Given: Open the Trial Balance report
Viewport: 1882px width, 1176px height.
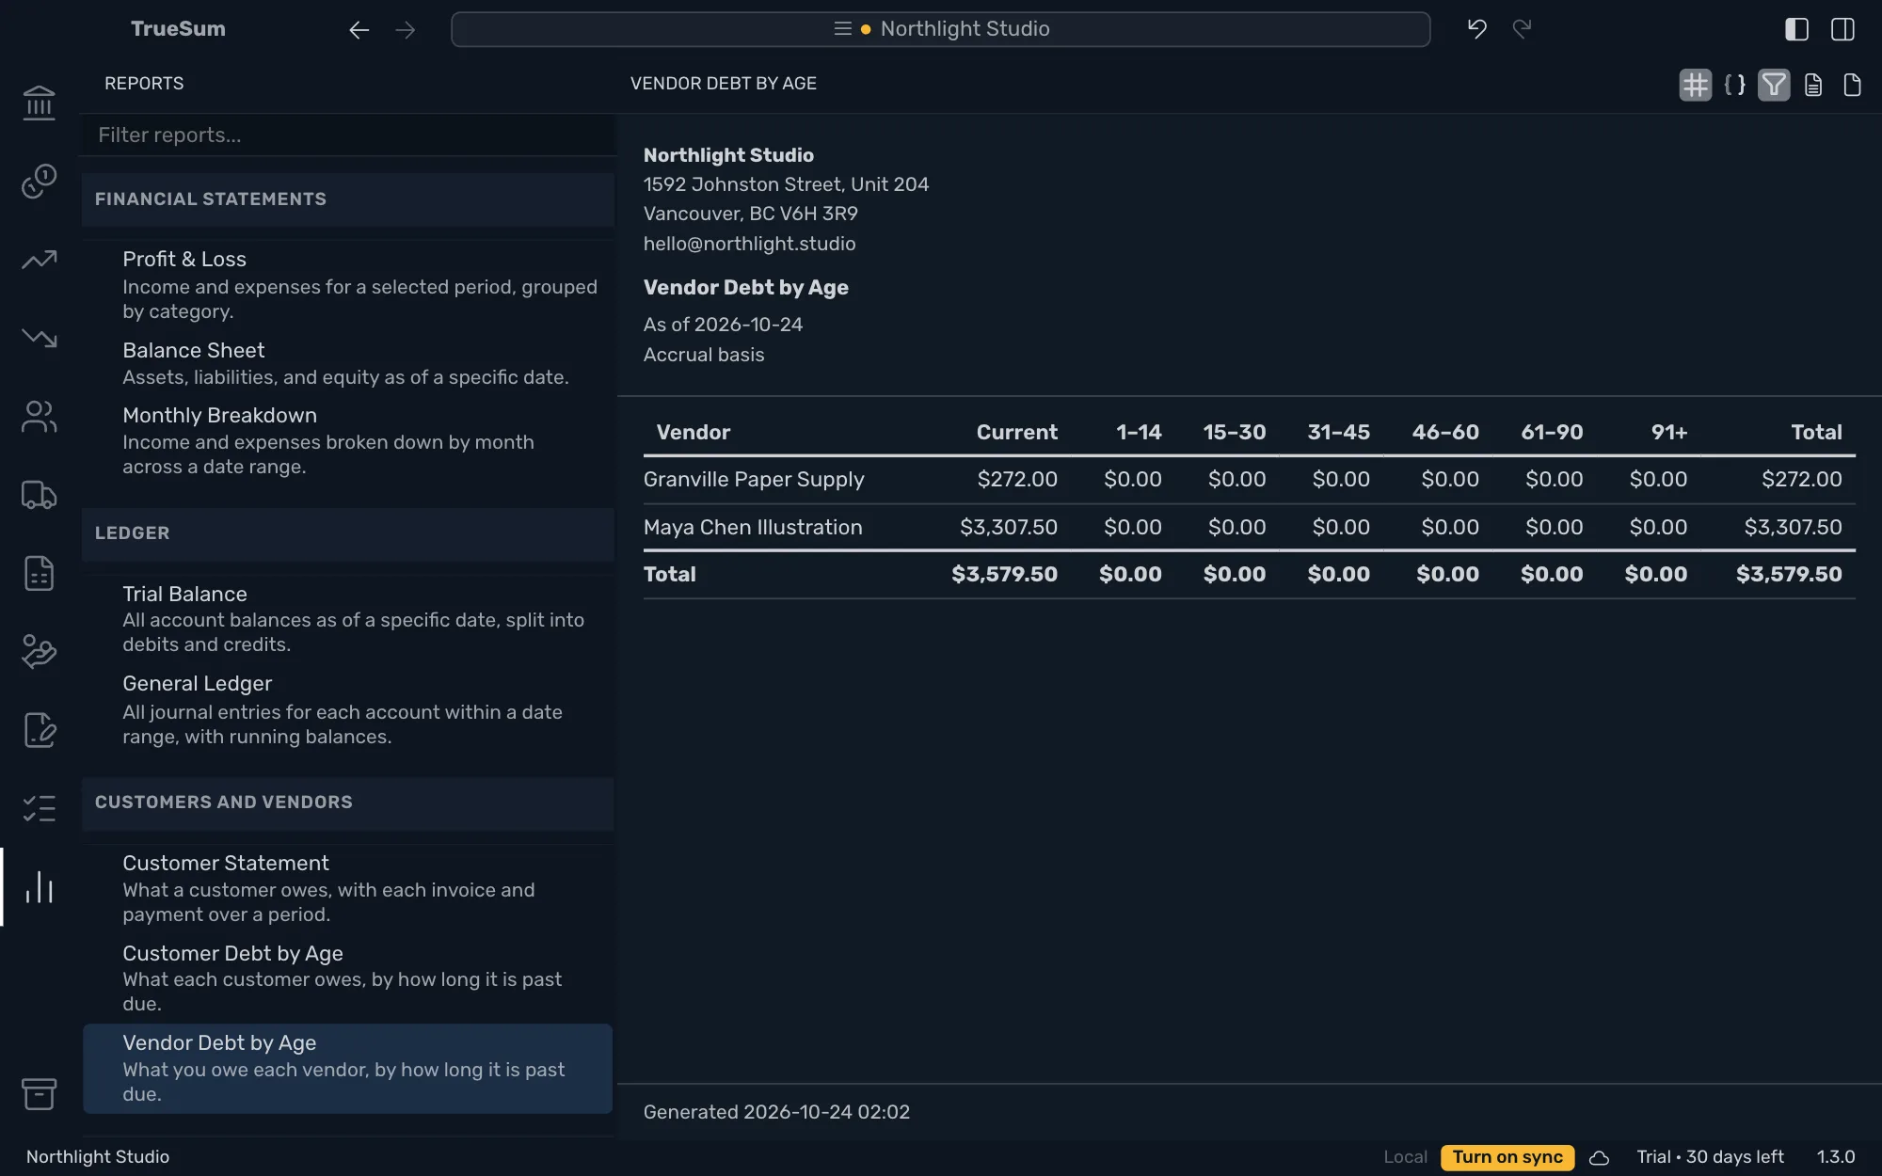Looking at the screenshot, I should [x=348, y=618].
